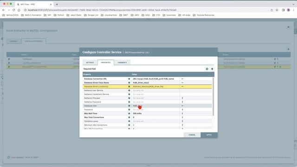Add a controller service with background plus
This screenshot has width=297, height=167.
coord(288,49)
